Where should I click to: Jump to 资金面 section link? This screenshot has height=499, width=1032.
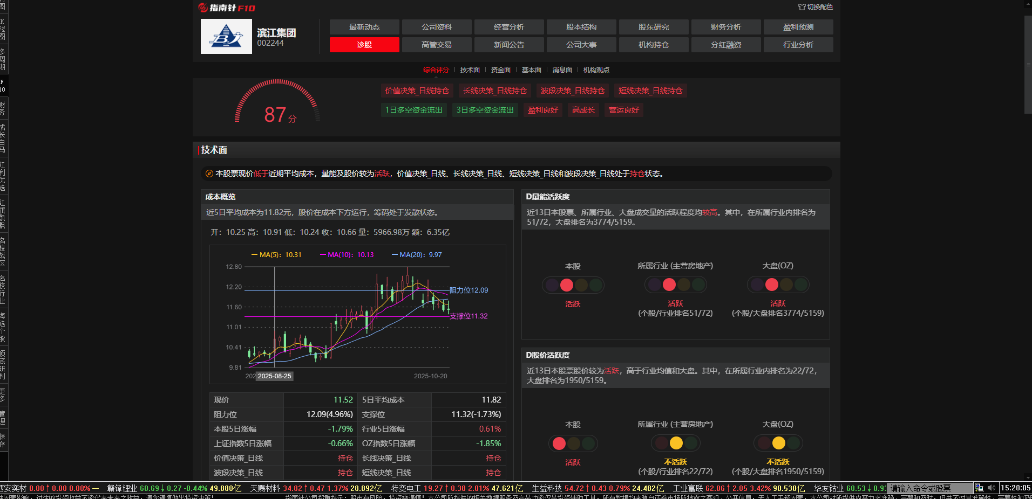click(x=501, y=70)
